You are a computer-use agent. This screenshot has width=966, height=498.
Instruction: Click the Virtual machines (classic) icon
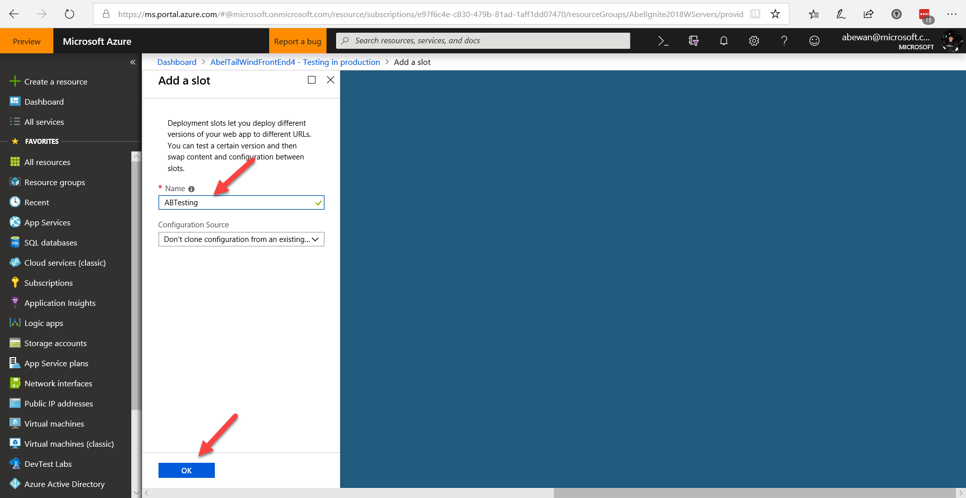pos(15,443)
